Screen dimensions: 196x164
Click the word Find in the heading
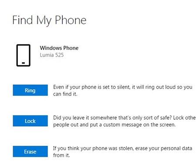(x=22, y=20)
